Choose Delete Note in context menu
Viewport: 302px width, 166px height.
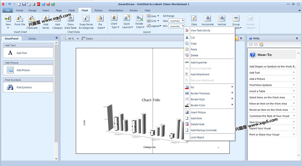point(209,124)
